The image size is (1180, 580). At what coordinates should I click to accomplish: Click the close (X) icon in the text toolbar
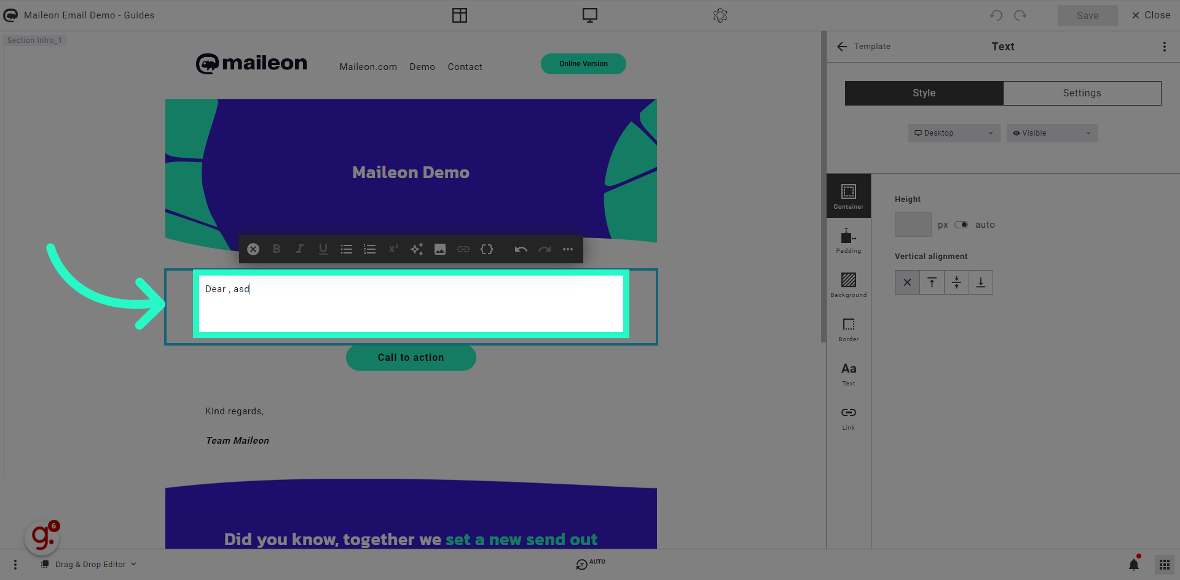pos(253,249)
